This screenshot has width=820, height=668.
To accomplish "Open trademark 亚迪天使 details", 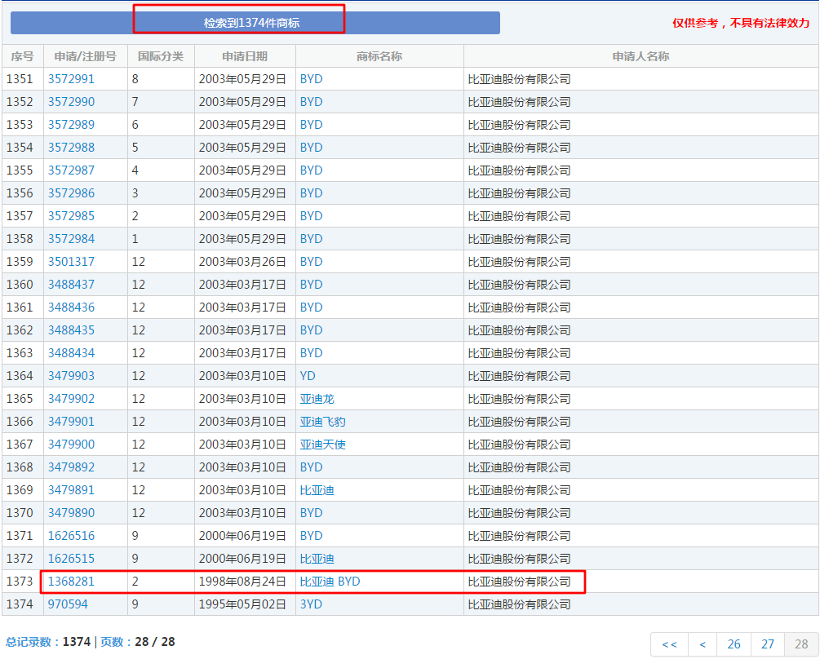I will pos(322,445).
